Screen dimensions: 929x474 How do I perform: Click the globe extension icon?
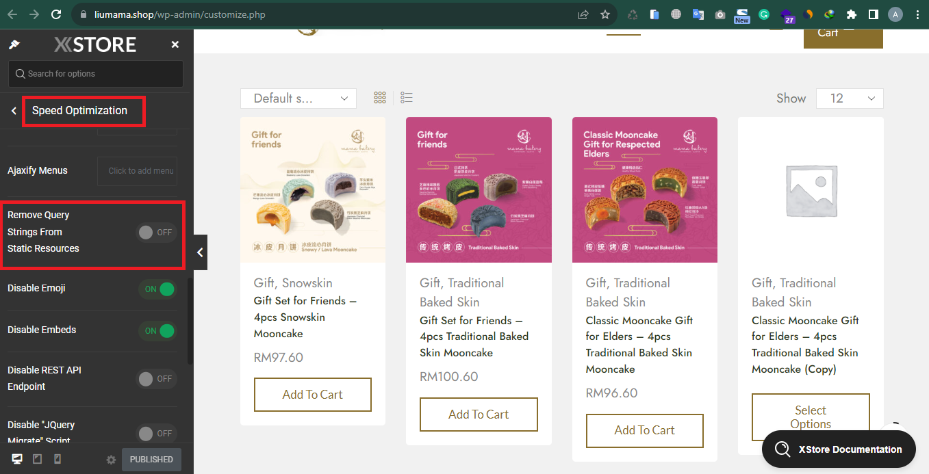pyautogui.click(x=676, y=14)
